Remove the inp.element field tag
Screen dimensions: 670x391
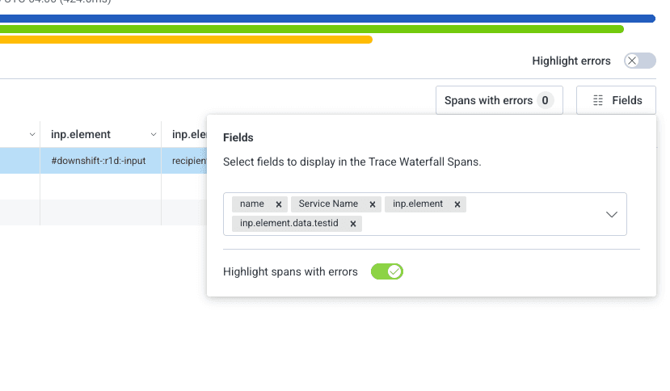pos(457,205)
